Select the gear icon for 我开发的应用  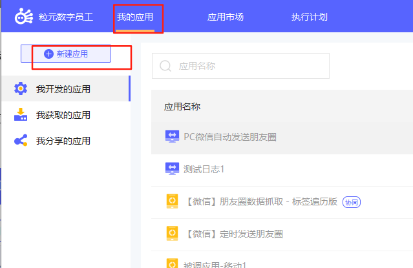coord(21,89)
